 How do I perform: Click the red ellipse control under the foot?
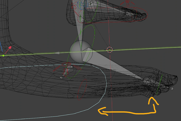82,90
